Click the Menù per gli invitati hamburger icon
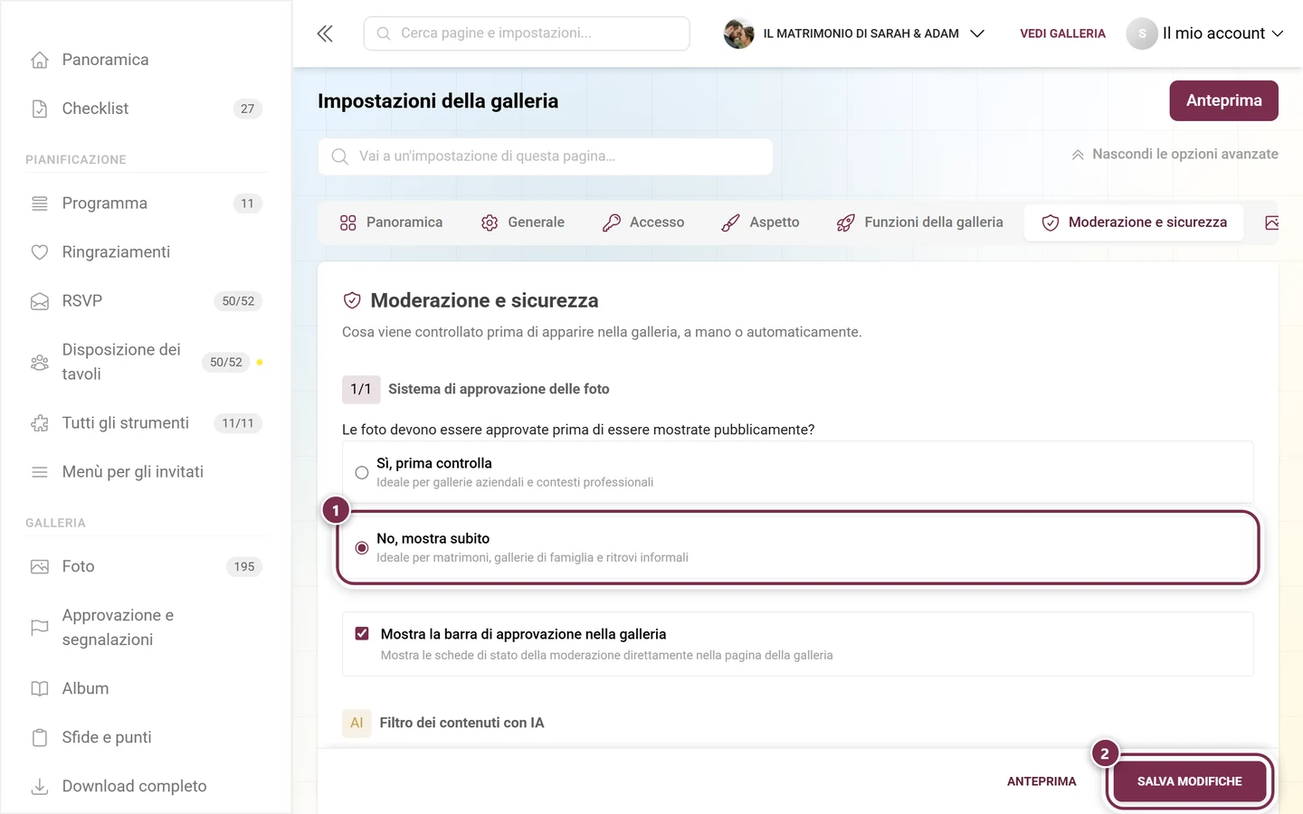 pyautogui.click(x=40, y=472)
